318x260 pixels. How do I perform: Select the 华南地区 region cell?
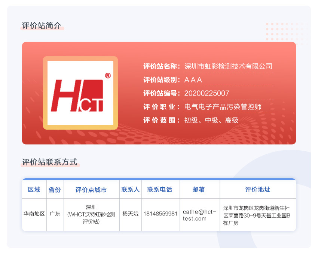coord(34,214)
